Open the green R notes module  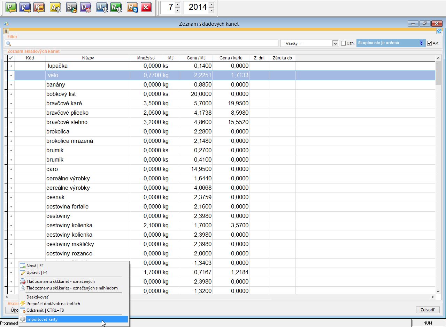point(116,7)
